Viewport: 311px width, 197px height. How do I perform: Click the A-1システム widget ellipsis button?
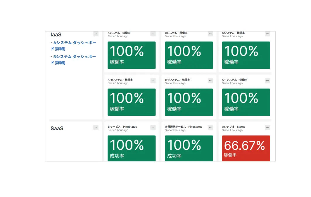153,81
